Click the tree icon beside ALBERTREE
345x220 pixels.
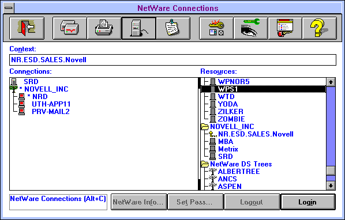pos(213,172)
